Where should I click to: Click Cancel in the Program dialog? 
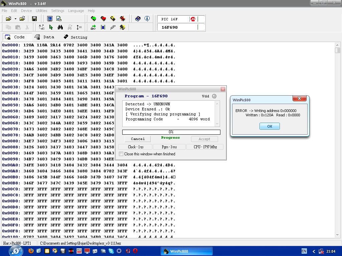click(x=138, y=139)
